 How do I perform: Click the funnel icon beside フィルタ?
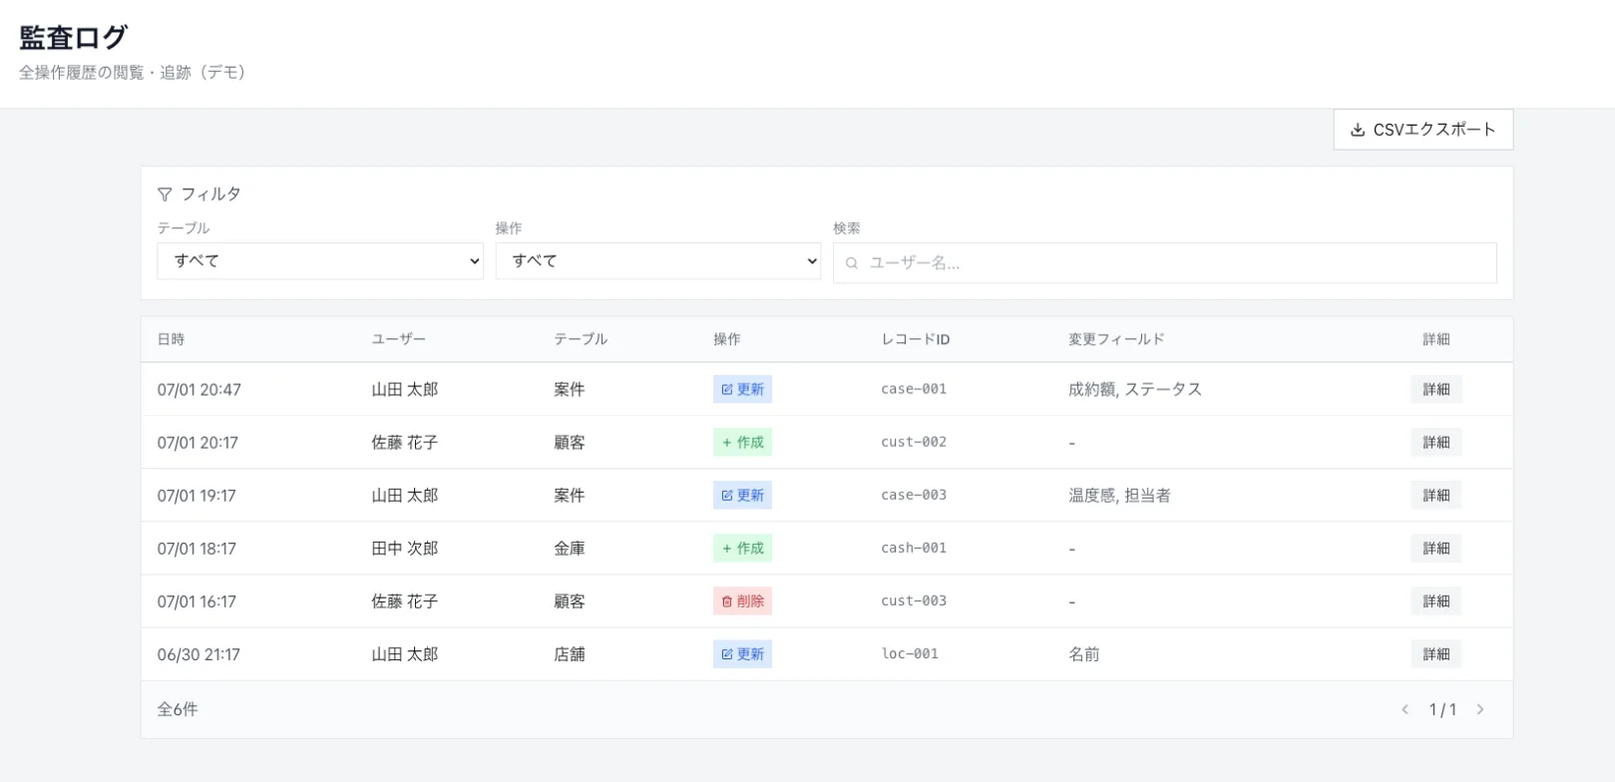(x=165, y=195)
